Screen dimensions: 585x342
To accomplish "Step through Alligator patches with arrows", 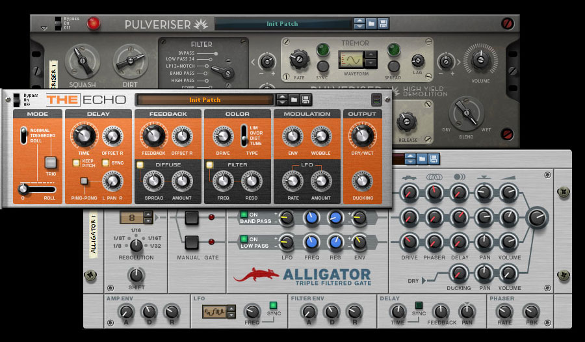I will 410,159.
